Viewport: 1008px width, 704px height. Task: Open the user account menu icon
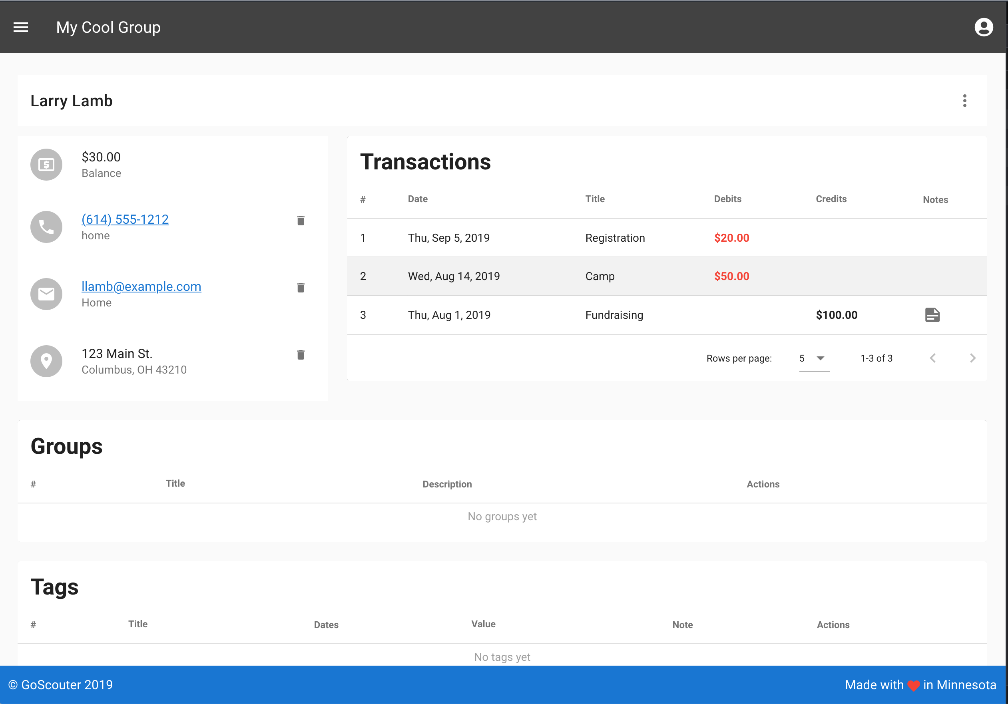point(983,27)
